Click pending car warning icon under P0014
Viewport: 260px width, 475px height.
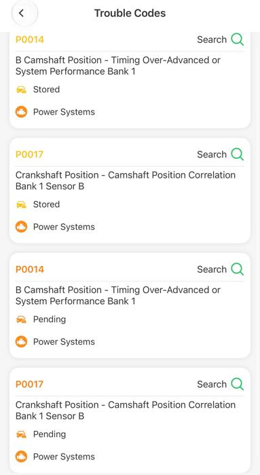[21, 320]
